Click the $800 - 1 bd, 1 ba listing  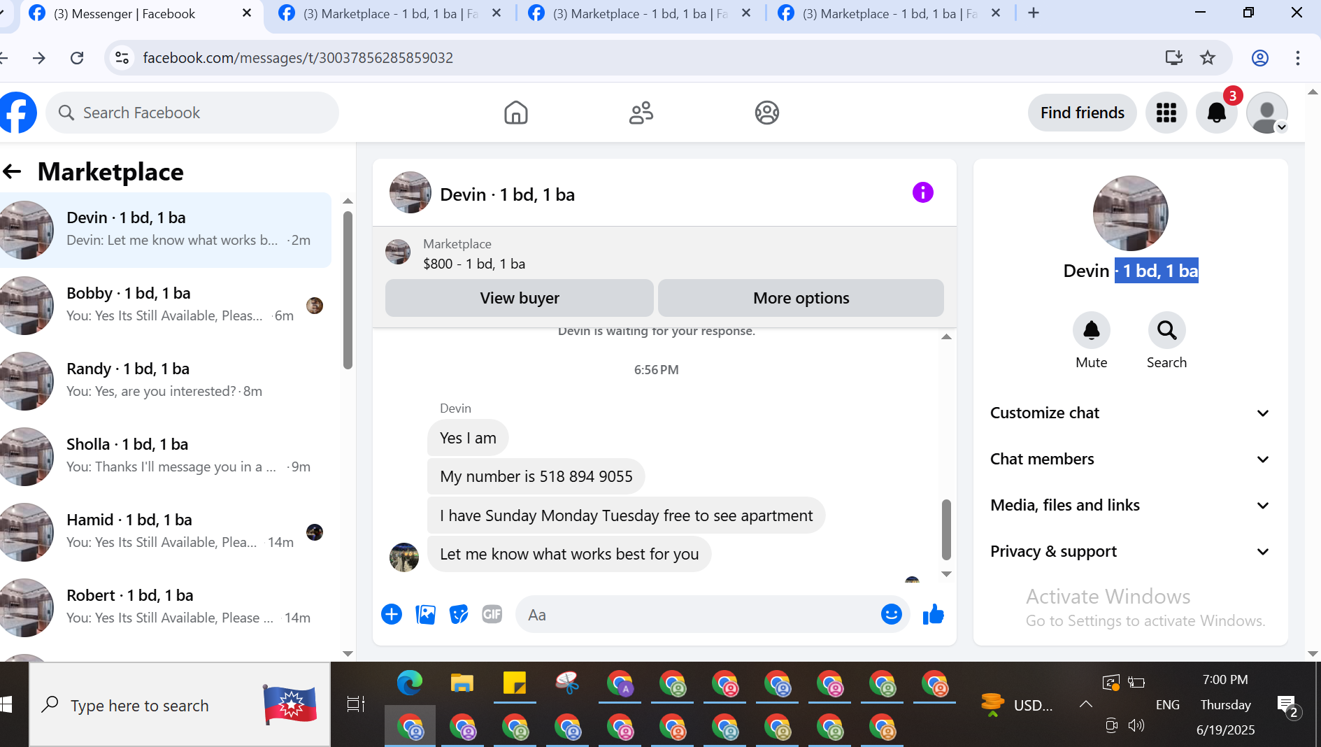click(474, 264)
